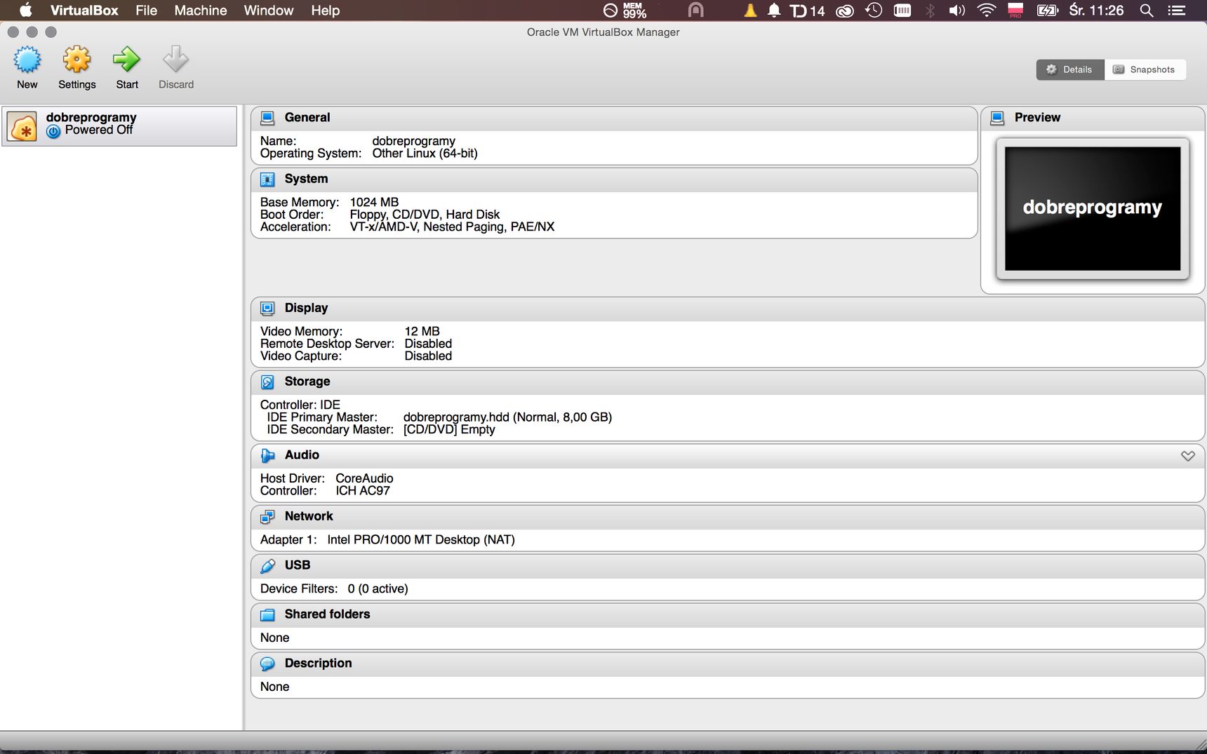Open the System section header link

tap(306, 179)
